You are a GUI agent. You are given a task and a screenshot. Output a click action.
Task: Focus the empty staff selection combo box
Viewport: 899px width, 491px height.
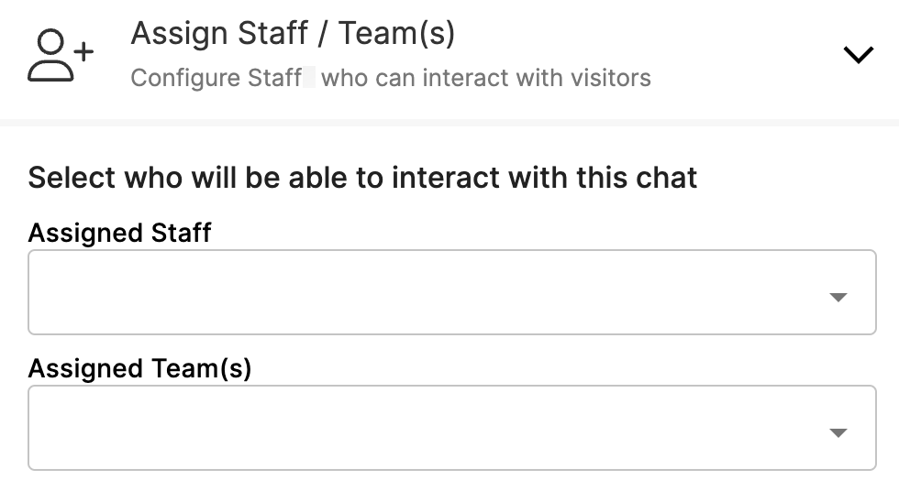[x=451, y=292]
